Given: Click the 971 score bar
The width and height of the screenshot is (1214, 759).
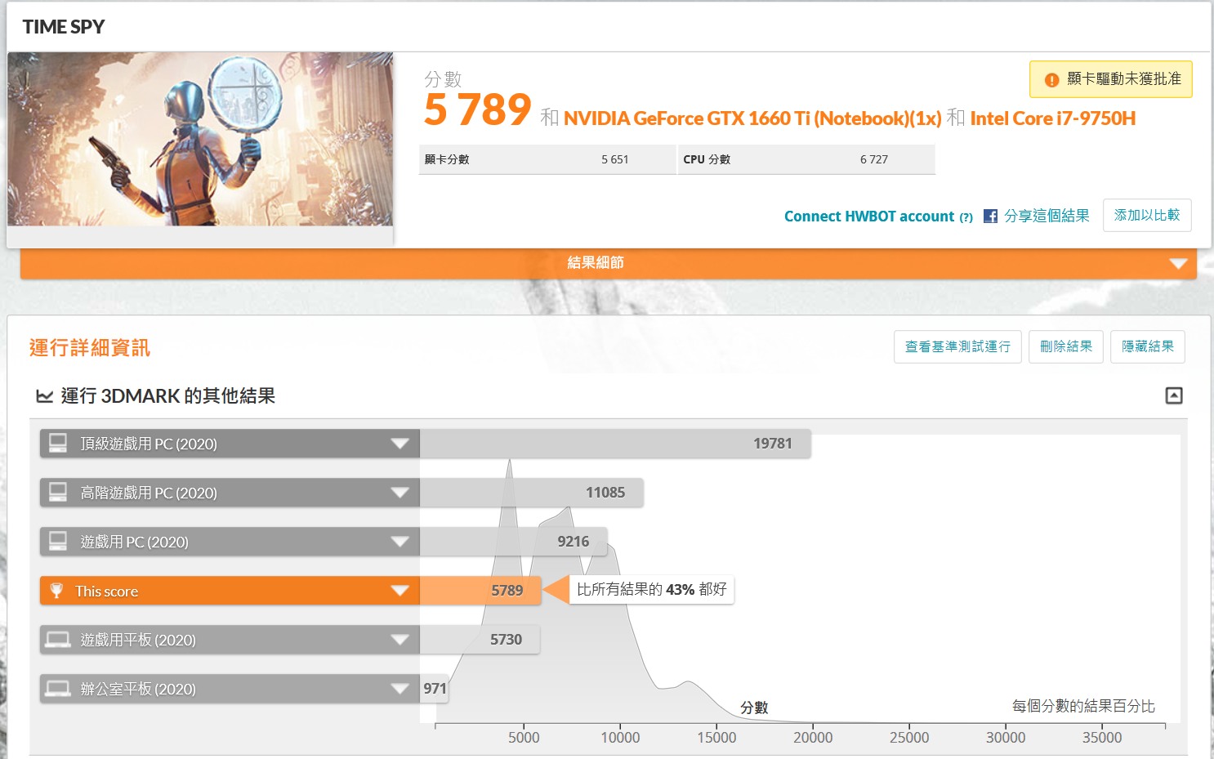Looking at the screenshot, I should coord(435,689).
